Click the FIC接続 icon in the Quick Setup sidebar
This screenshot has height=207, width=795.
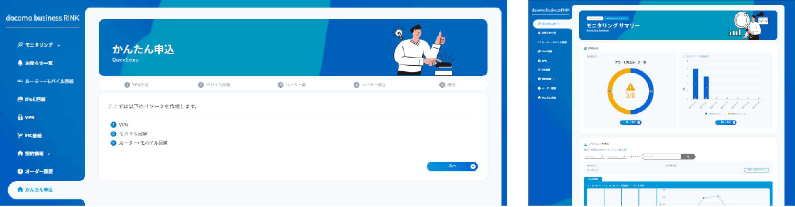tap(20, 135)
